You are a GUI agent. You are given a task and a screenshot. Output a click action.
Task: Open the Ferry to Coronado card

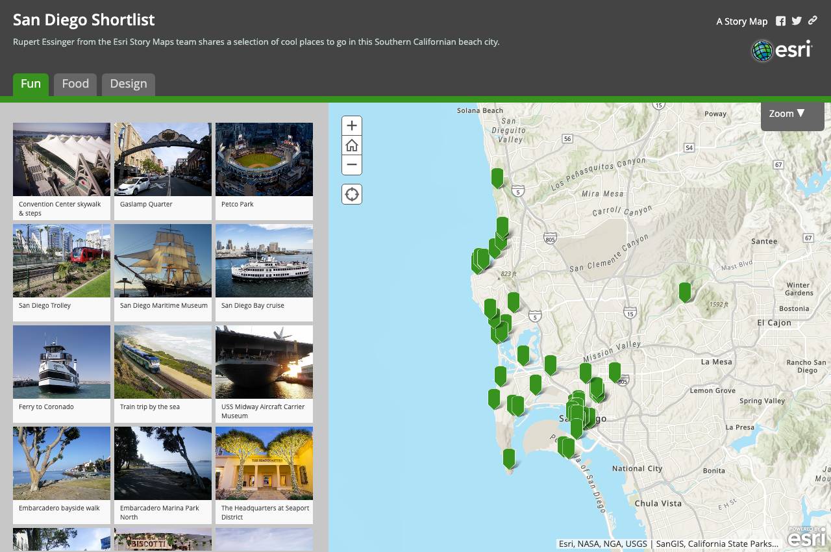pos(62,374)
